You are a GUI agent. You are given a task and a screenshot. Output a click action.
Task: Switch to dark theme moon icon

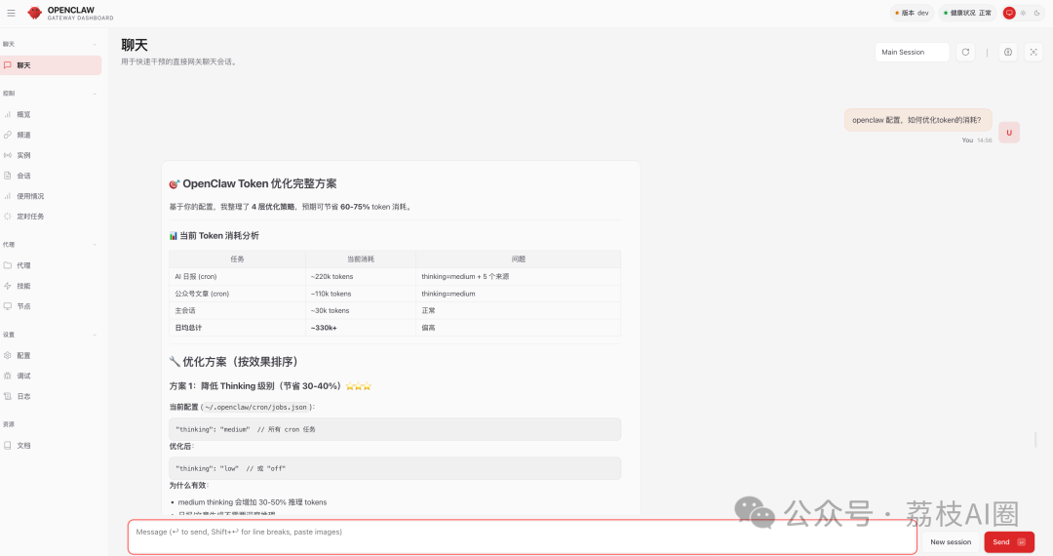coord(1036,13)
